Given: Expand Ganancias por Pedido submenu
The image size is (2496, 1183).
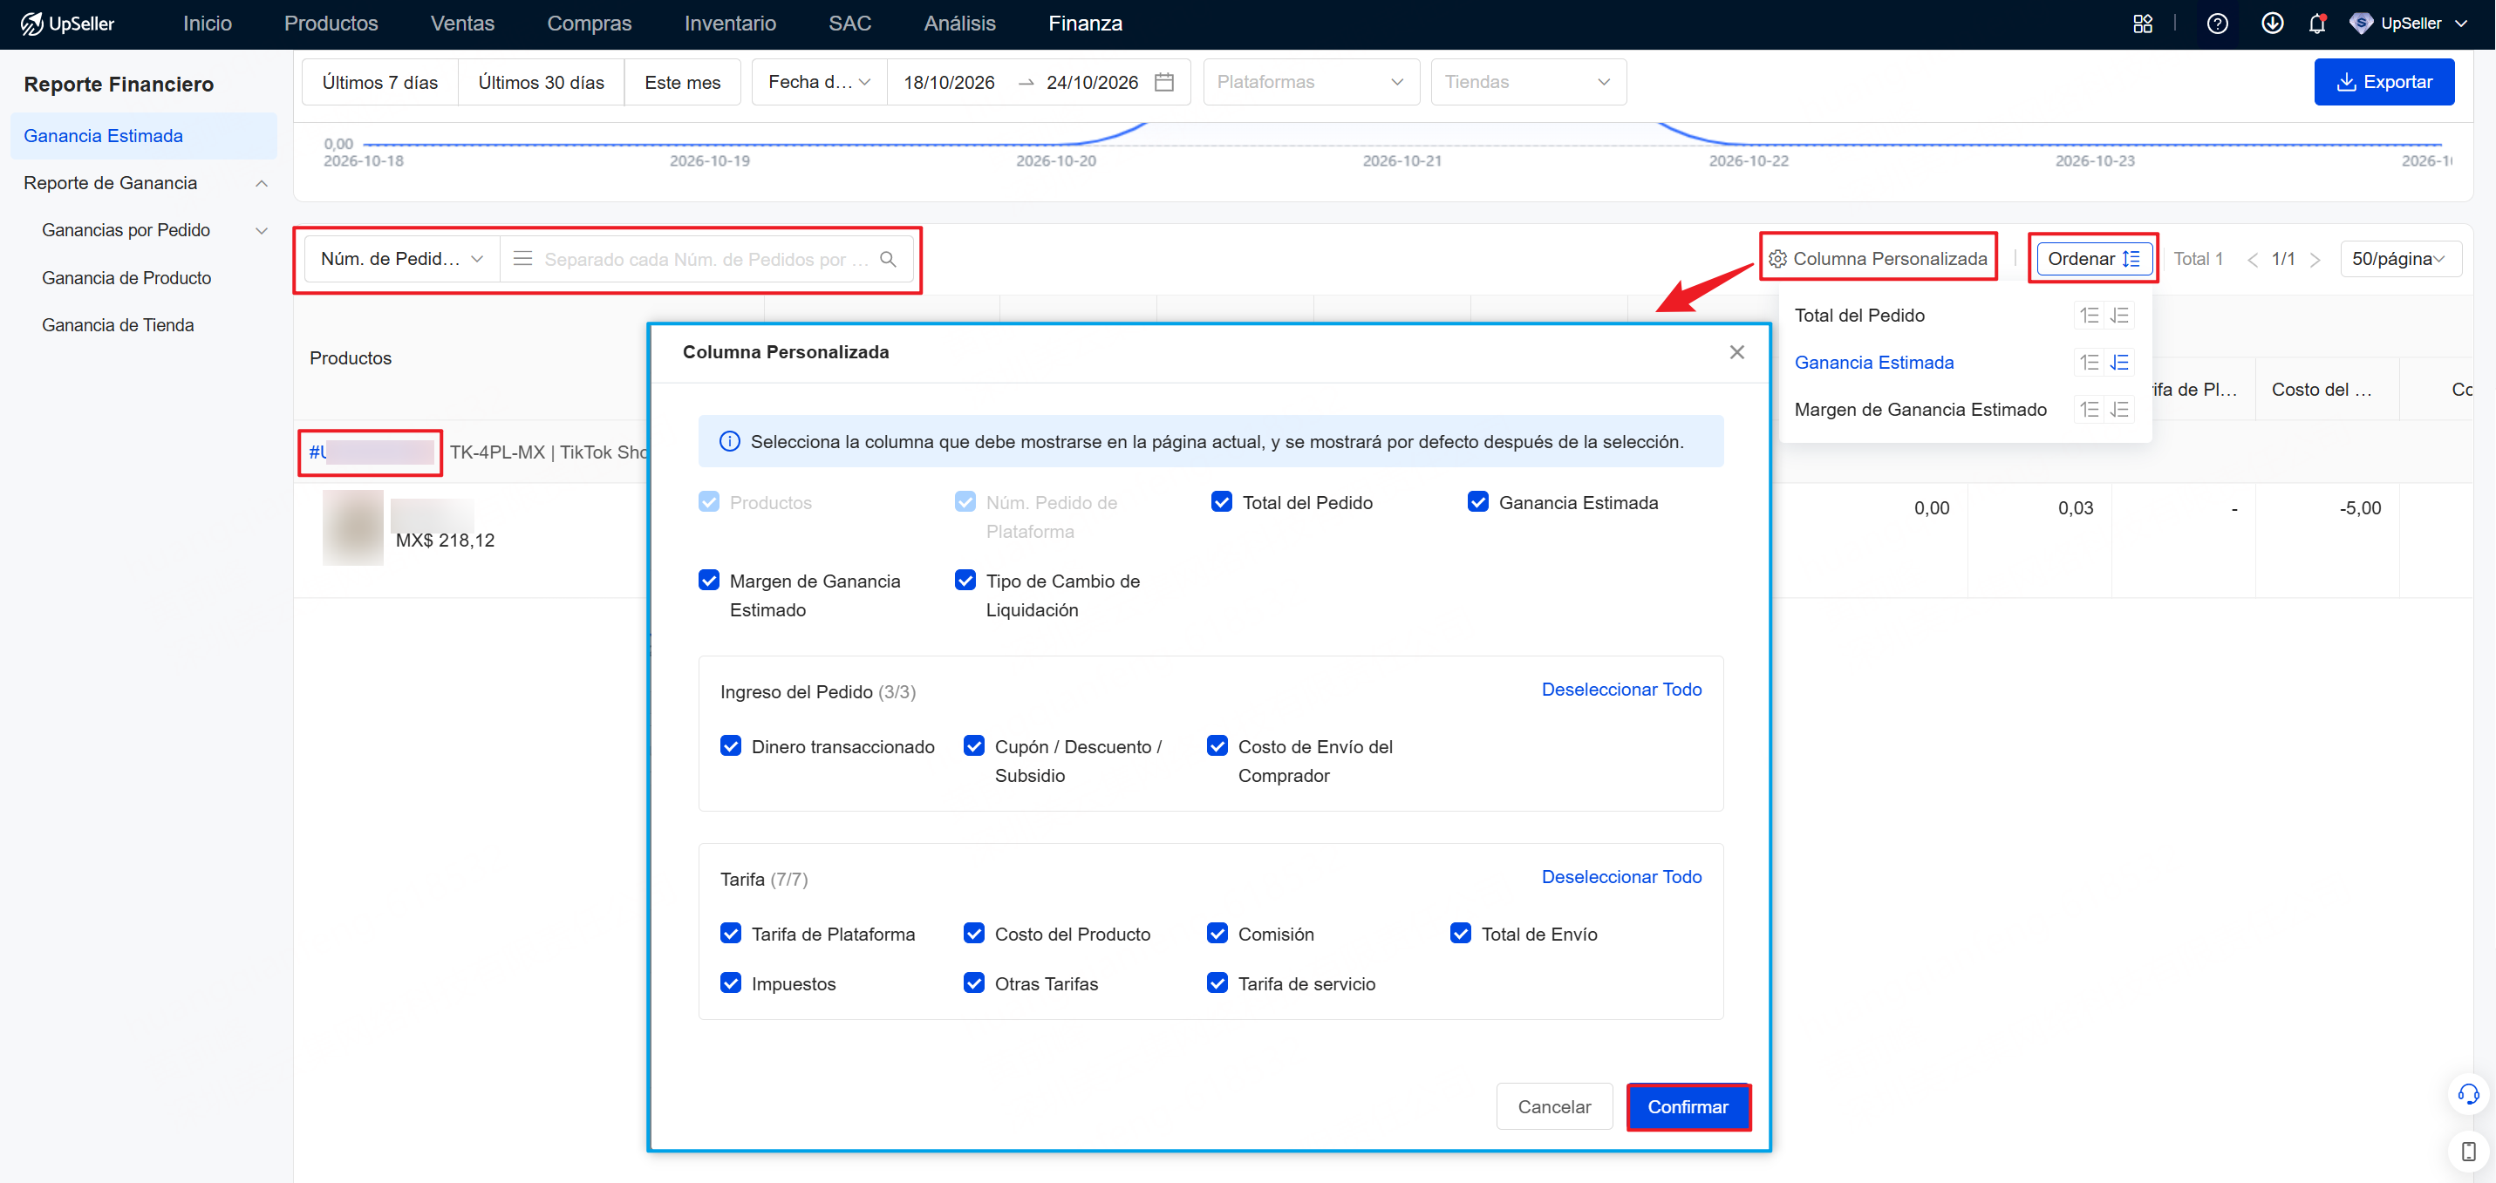Looking at the screenshot, I should [262, 231].
